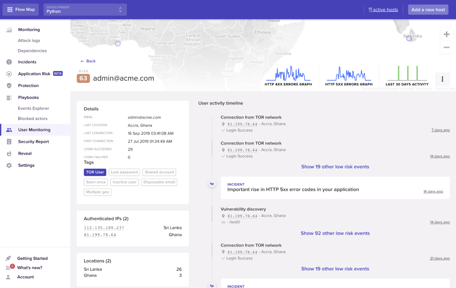Click the Getting Started rocket icon
Image resolution: width=456 pixels, height=288 pixels.
click(x=8, y=258)
